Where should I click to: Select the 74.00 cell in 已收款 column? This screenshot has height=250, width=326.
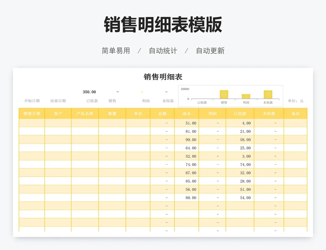coord(240,164)
